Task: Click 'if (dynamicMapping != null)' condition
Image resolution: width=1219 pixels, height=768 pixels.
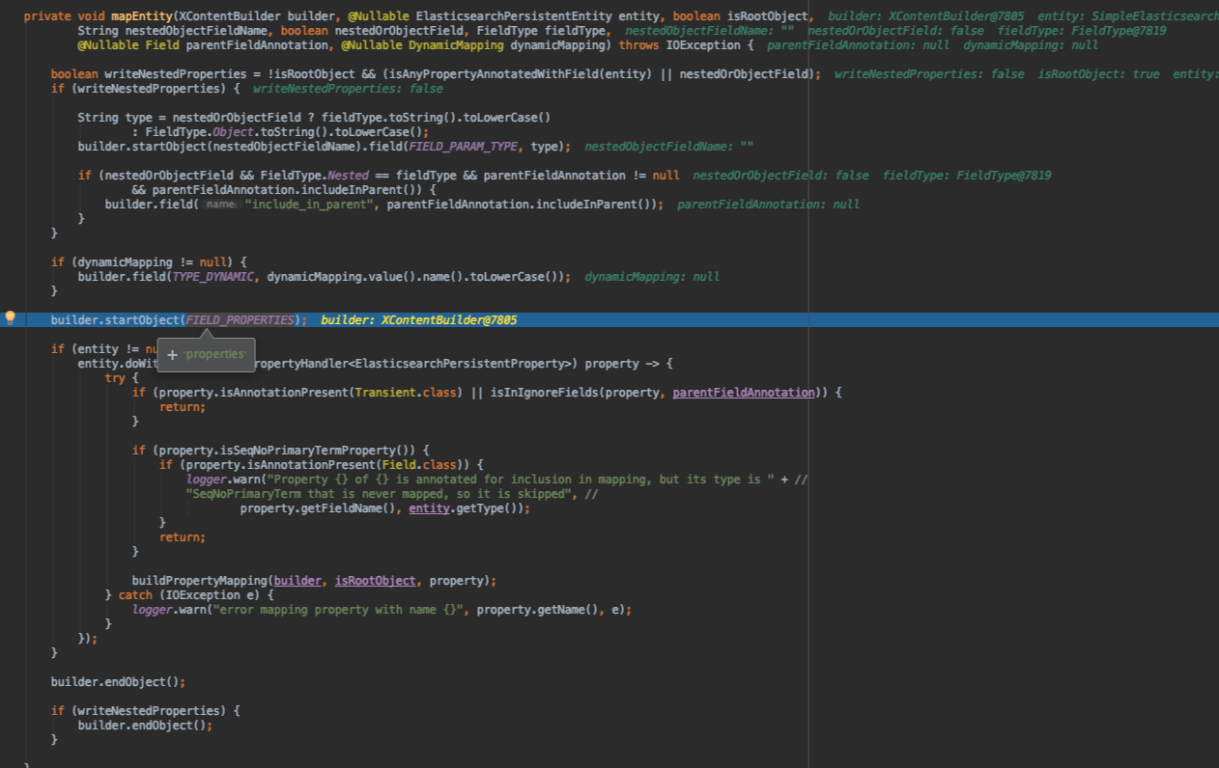Action: 149,262
